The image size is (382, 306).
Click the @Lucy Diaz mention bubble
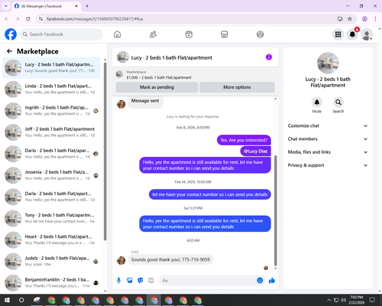(x=256, y=151)
